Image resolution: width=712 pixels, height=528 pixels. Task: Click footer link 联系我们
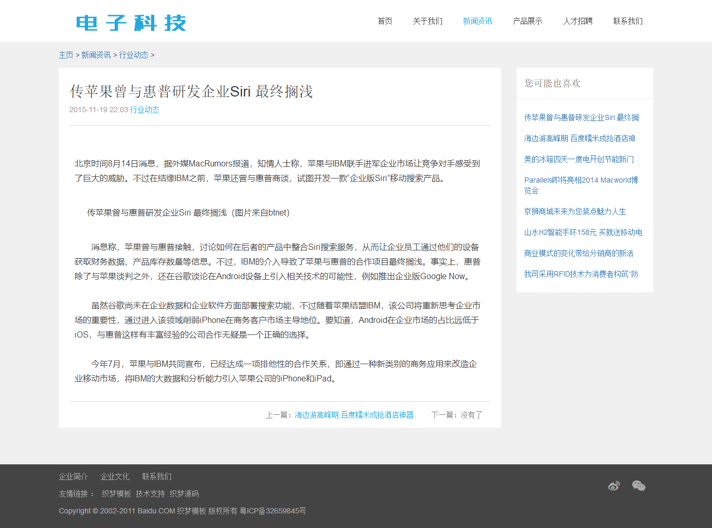157,476
